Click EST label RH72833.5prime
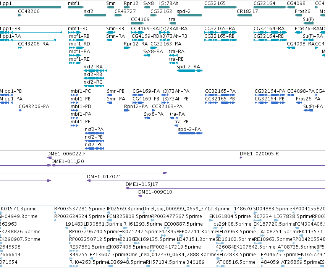Image resolution: width=325 pixels, height=268 pixels. [x=236, y=255]
